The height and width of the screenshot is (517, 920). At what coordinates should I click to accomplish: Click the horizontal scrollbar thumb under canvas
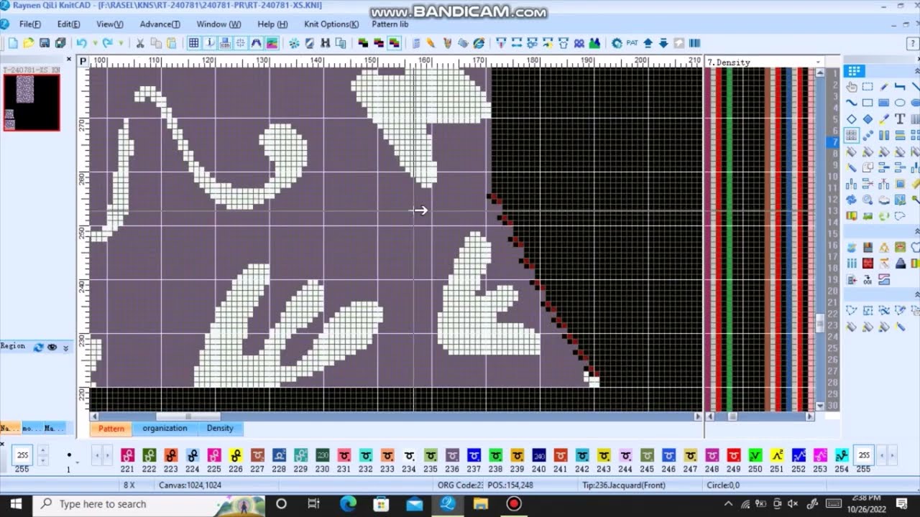coord(188,416)
